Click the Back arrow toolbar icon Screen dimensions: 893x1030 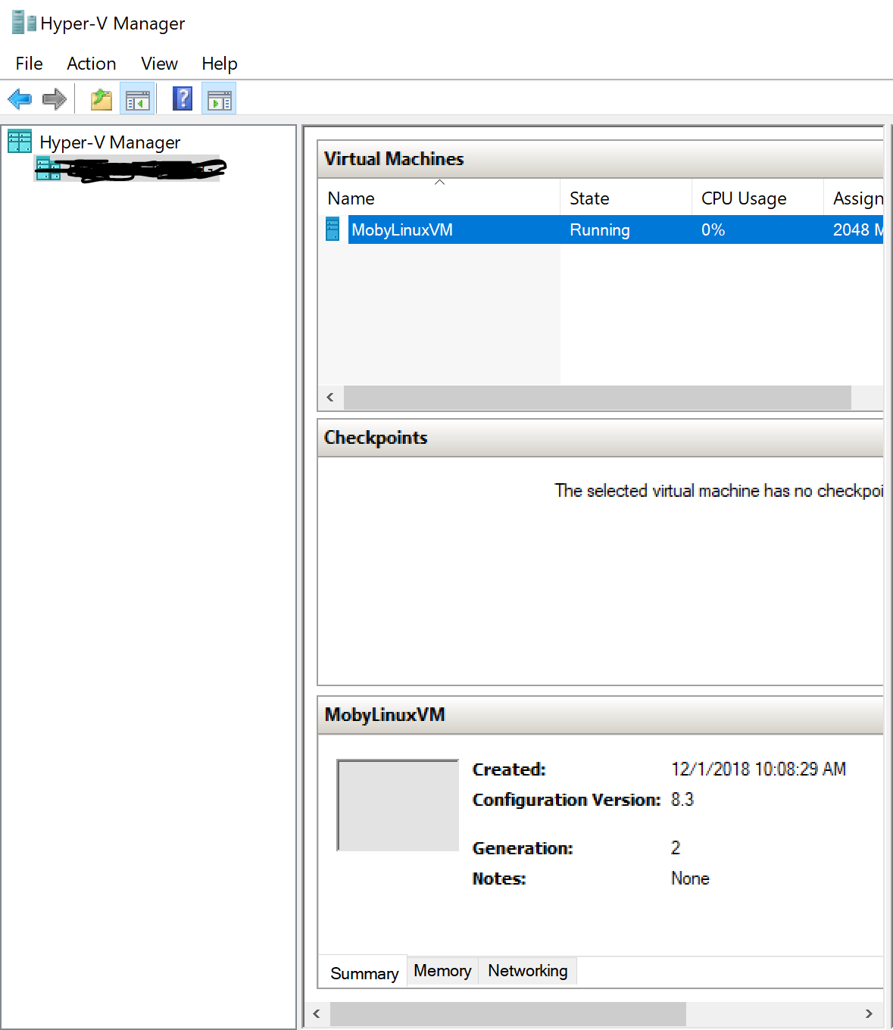point(20,98)
